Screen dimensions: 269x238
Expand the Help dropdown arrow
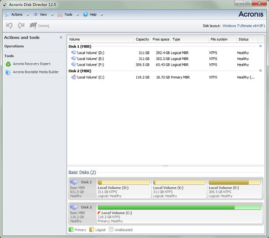click(102, 15)
